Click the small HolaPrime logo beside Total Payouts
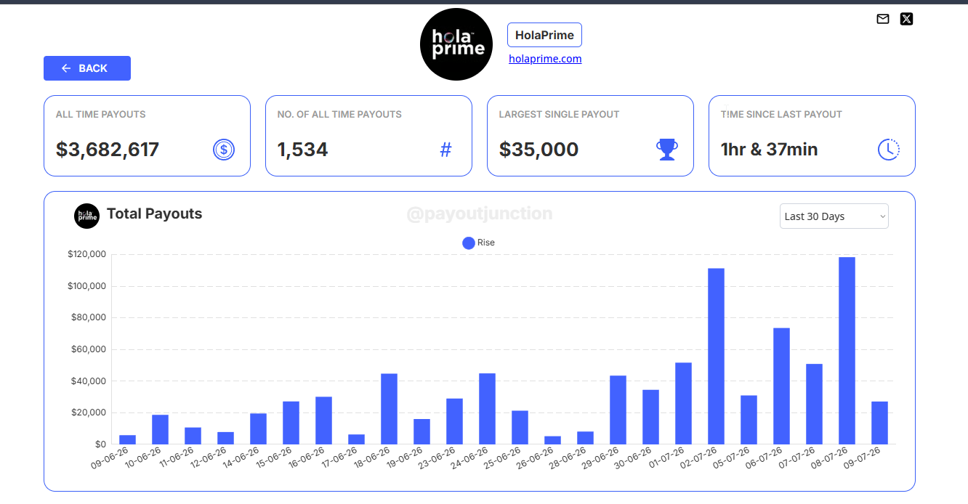Screen dimensions: 968x504 86,216
